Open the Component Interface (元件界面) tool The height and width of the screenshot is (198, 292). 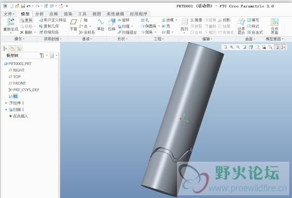(275, 26)
